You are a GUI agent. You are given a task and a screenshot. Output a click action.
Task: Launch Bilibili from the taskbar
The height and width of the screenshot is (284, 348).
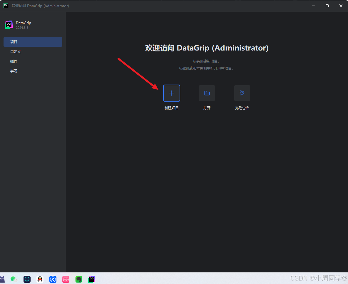[x=66, y=279]
